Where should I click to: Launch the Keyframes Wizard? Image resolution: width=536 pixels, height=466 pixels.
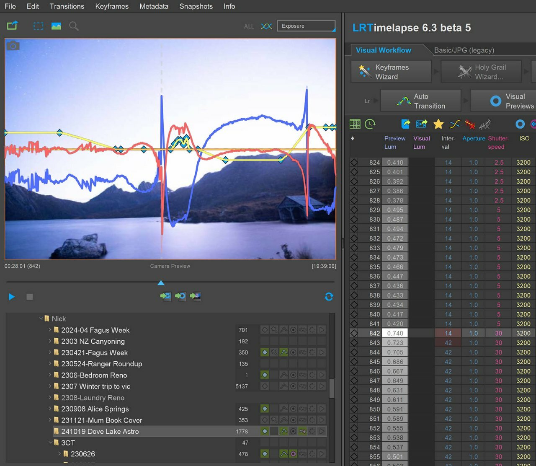391,72
